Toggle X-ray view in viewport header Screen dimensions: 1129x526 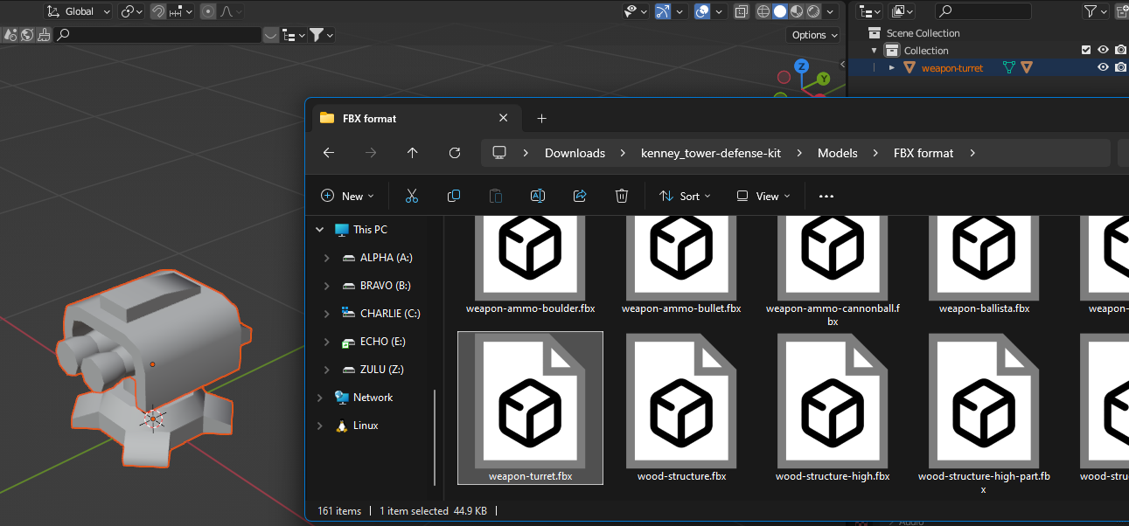[x=742, y=11]
